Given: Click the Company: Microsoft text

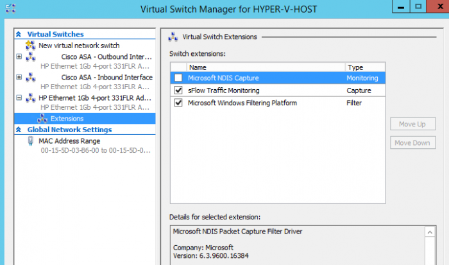Looking at the screenshot, I should [x=203, y=248].
